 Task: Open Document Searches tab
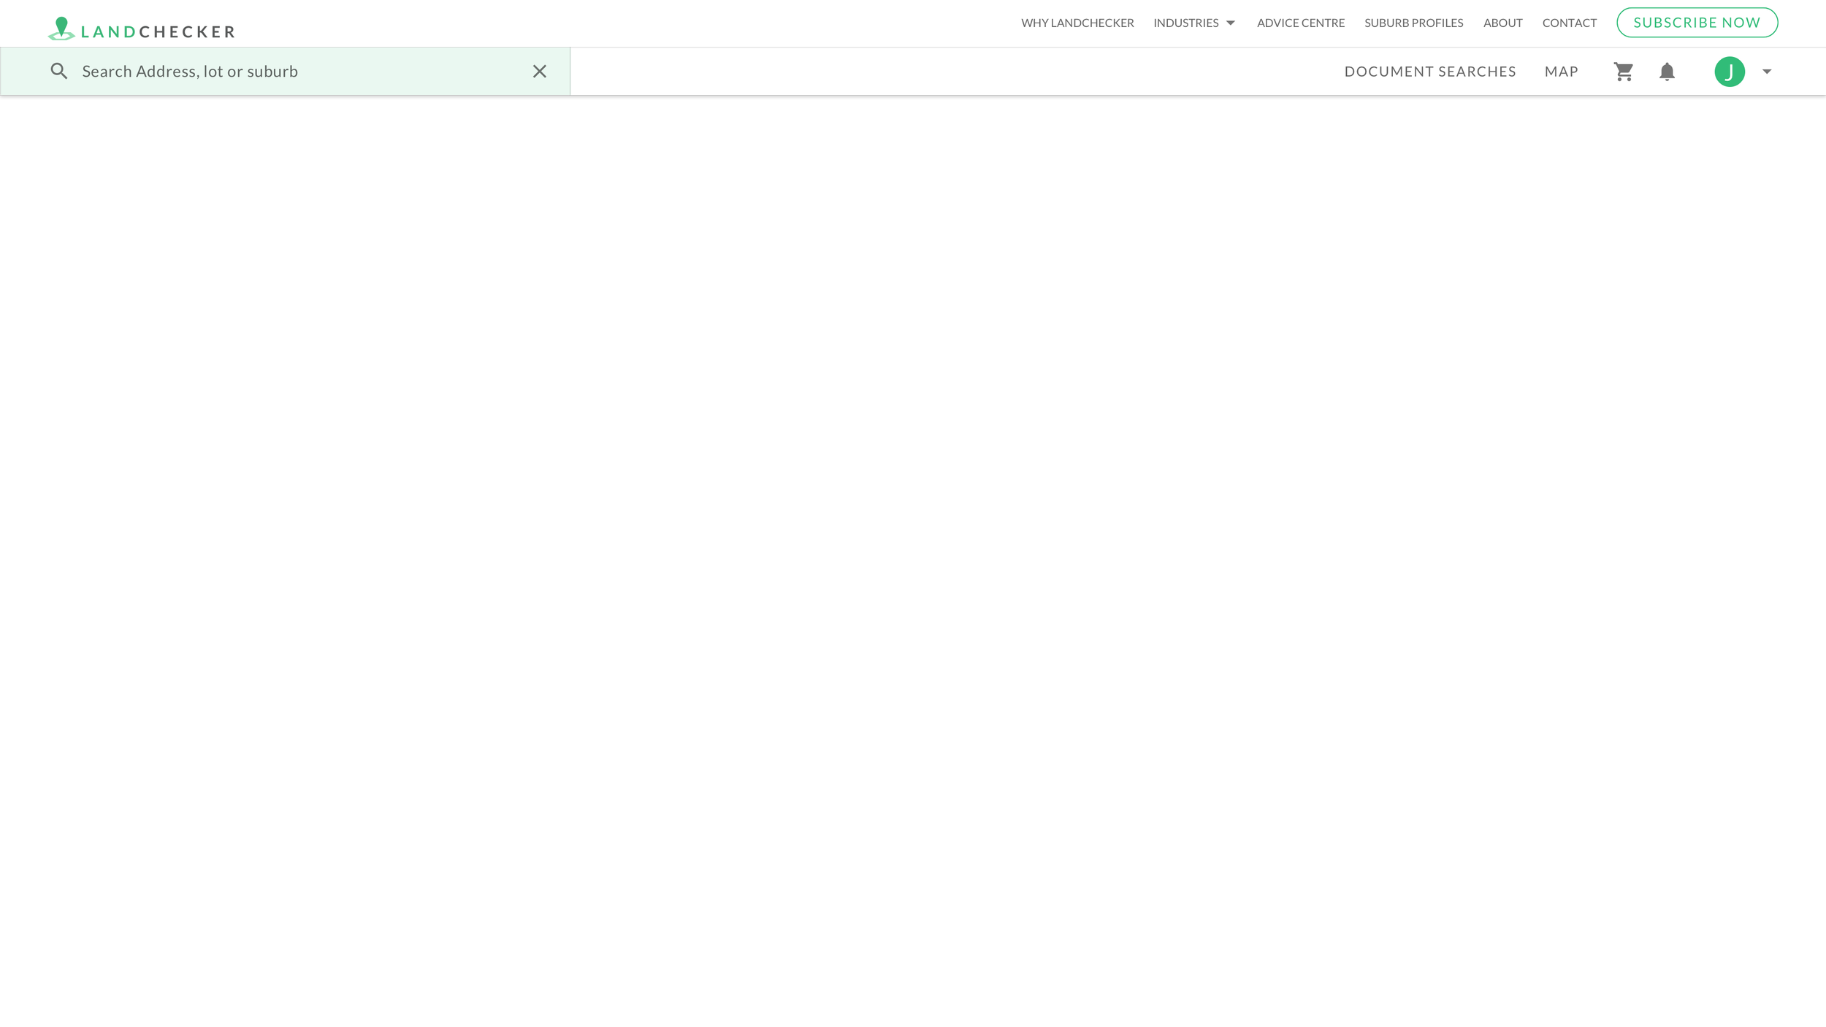pyautogui.click(x=1429, y=72)
